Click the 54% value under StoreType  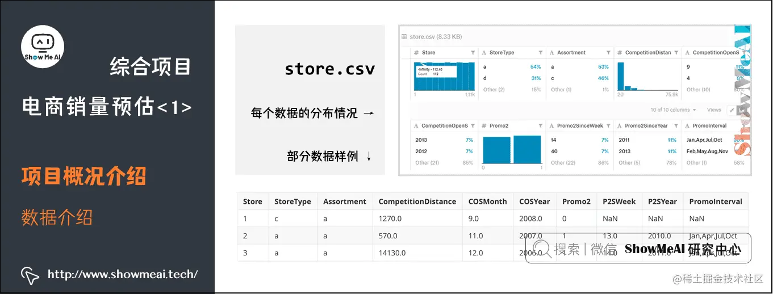point(536,66)
